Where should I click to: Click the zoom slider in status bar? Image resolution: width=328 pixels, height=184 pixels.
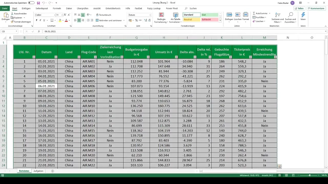[x=310, y=175]
